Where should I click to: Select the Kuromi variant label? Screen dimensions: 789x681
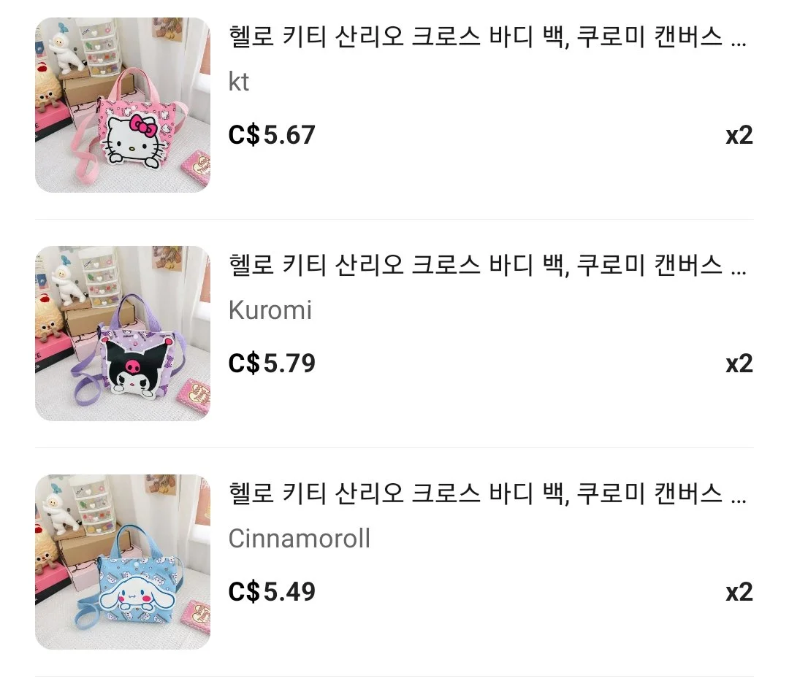270,309
